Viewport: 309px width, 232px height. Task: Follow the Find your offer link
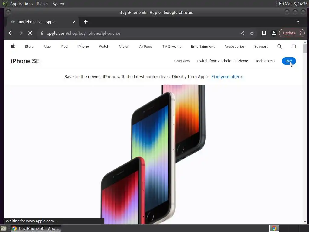[227, 77]
